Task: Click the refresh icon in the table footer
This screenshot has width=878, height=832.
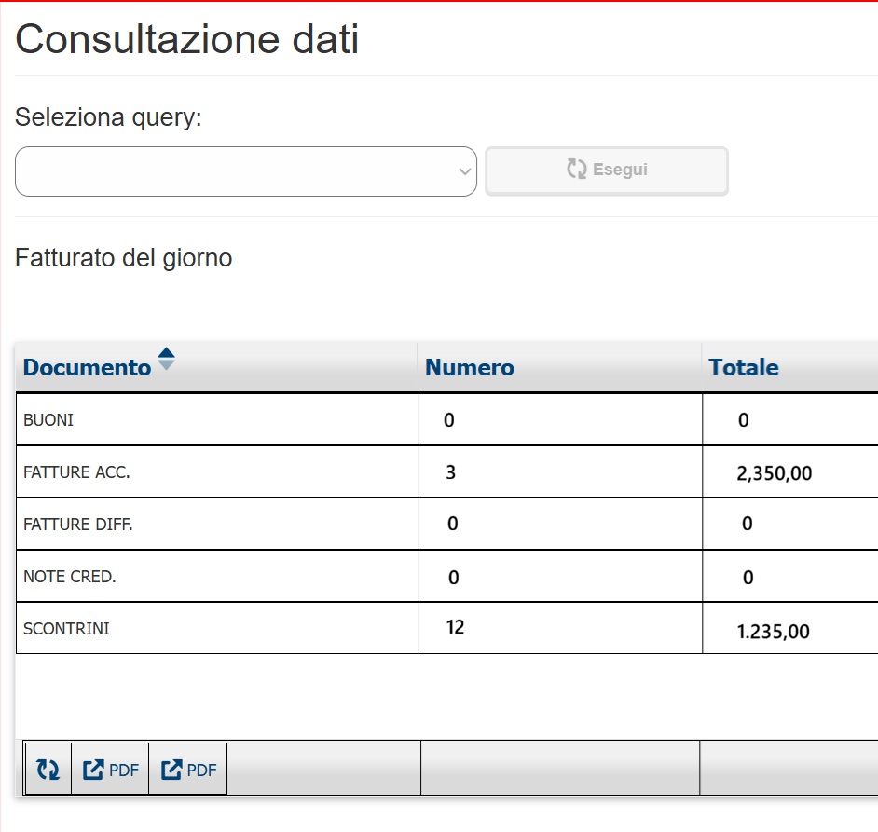Action: pyautogui.click(x=48, y=769)
